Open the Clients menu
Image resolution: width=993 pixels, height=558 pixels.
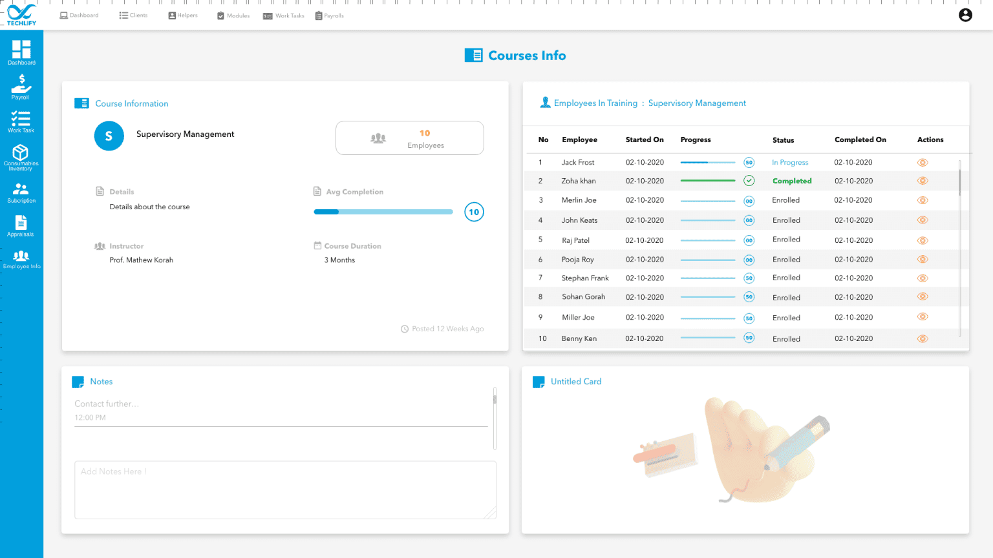tap(133, 15)
